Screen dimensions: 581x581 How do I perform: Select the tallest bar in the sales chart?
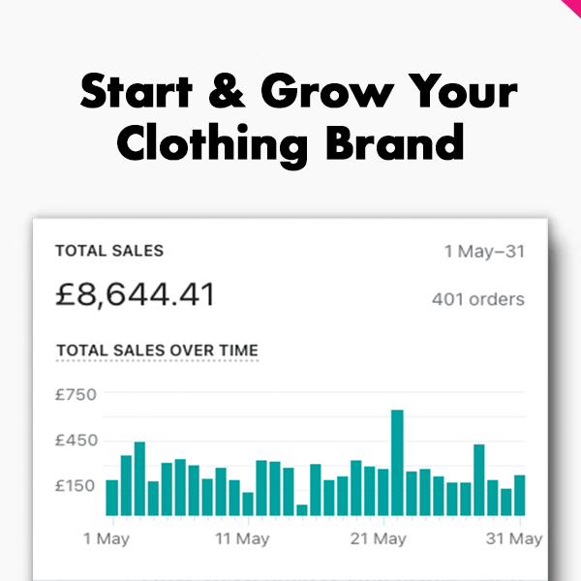(397, 463)
